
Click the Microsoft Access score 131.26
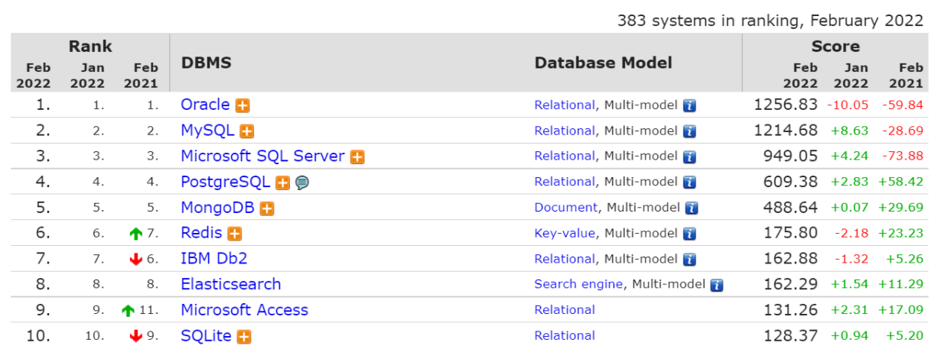[x=790, y=310]
